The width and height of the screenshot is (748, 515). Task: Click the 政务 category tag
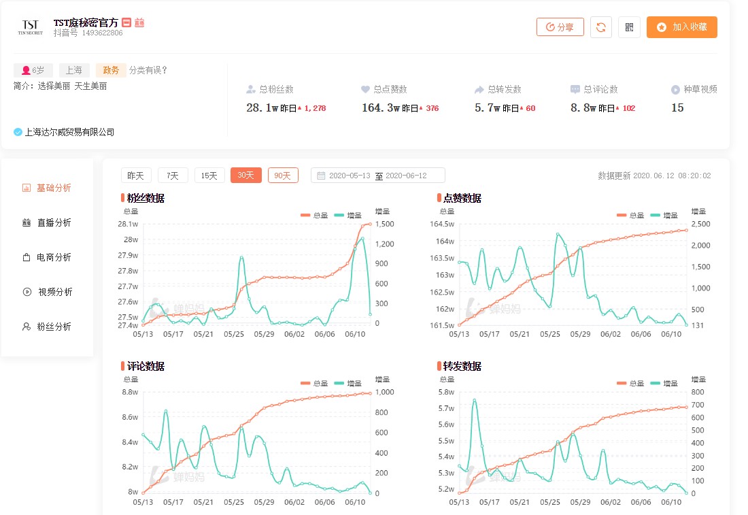point(111,71)
